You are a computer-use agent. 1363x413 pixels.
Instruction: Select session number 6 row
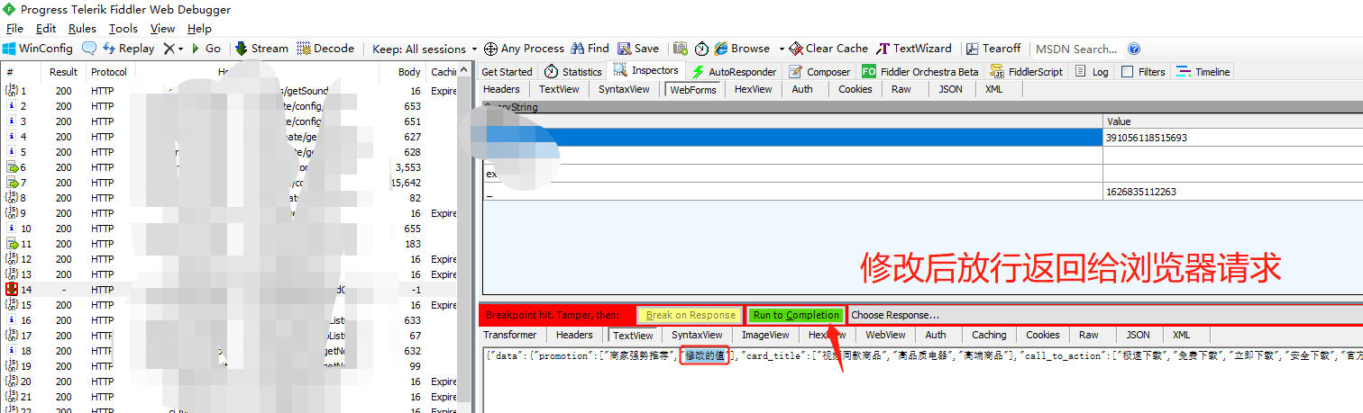[x=234, y=167]
